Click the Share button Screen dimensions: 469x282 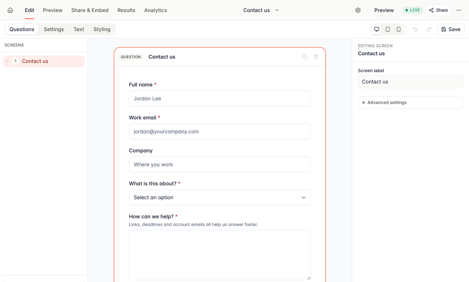point(438,10)
